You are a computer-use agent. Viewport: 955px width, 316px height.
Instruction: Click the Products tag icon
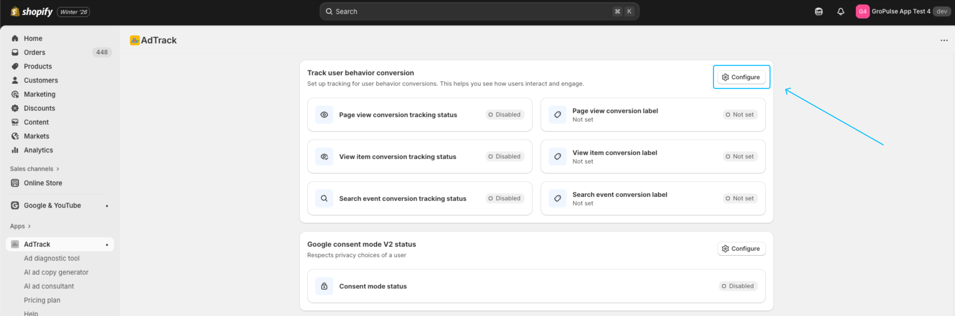point(15,66)
